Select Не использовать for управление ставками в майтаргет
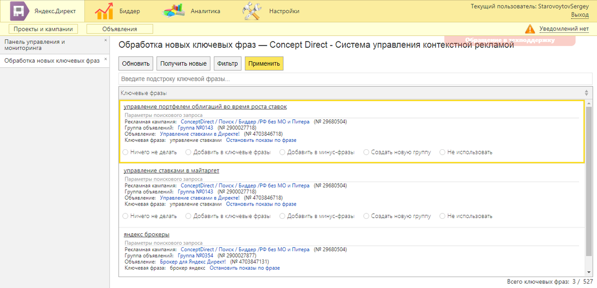Image resolution: width=597 pixels, height=288 pixels. click(x=443, y=216)
